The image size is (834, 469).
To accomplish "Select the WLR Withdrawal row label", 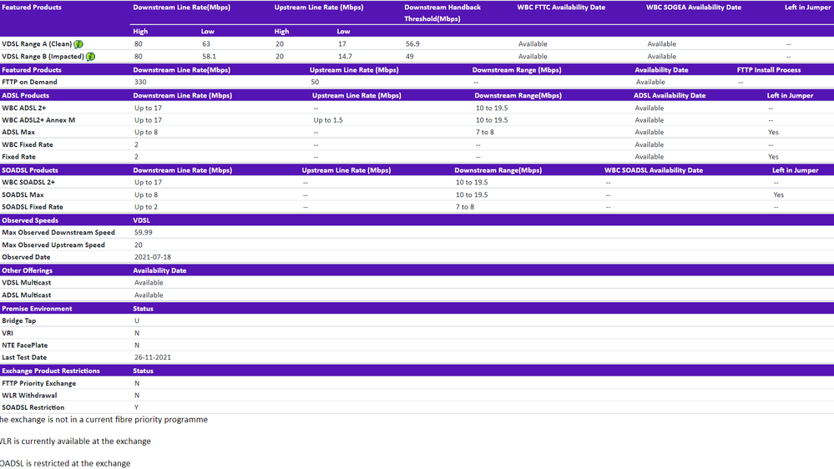I will [x=29, y=396].
